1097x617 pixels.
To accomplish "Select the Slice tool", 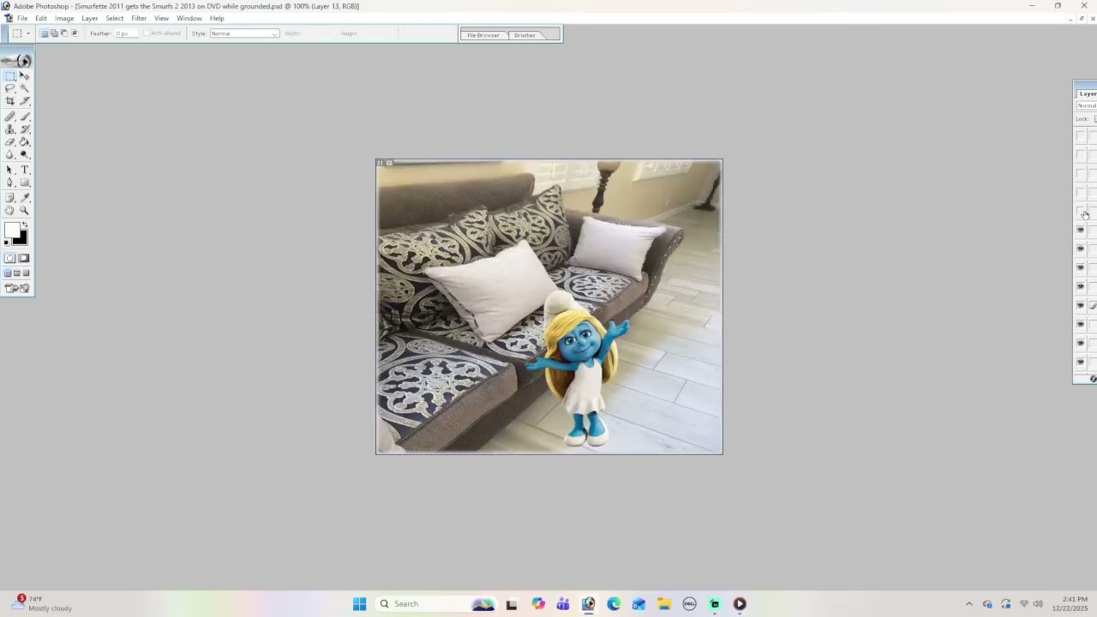I will [x=25, y=101].
